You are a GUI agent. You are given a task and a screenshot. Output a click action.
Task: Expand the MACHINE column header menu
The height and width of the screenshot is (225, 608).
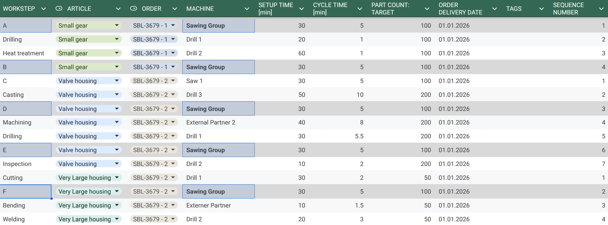tap(247, 9)
